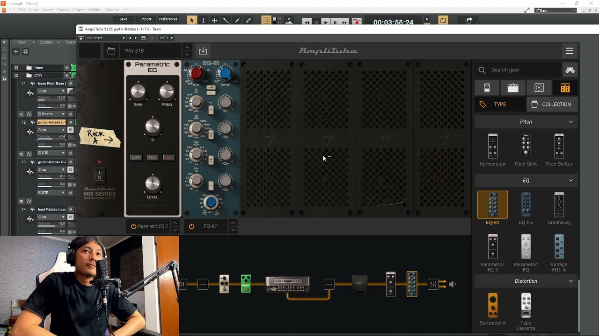The width and height of the screenshot is (599, 336).
Task: Open AmpliTube preset folder browser
Action: [111, 51]
